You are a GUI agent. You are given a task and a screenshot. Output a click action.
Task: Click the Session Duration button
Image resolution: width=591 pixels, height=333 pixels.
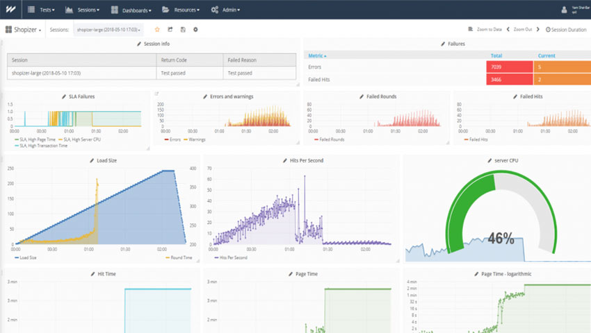[566, 30]
